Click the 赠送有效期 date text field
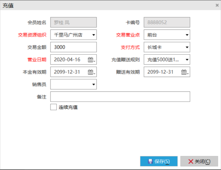The image size is (221, 170). [161, 72]
